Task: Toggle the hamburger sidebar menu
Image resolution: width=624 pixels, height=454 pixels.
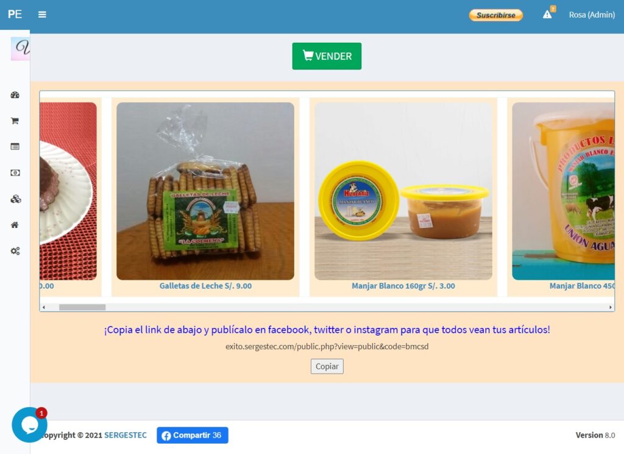Action: click(42, 15)
